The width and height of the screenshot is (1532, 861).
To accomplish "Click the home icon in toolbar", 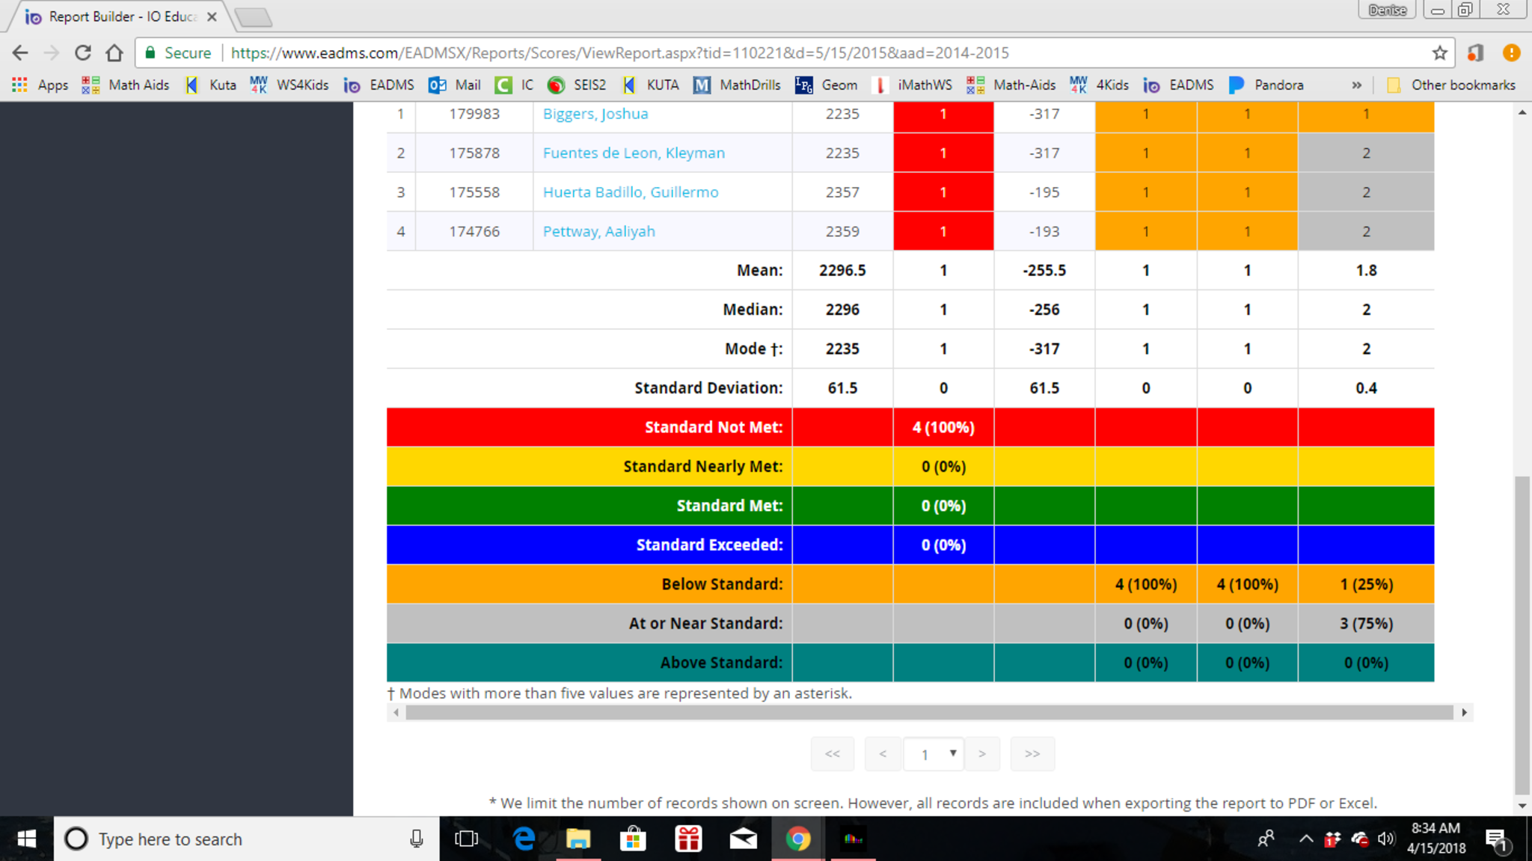I will (x=114, y=53).
